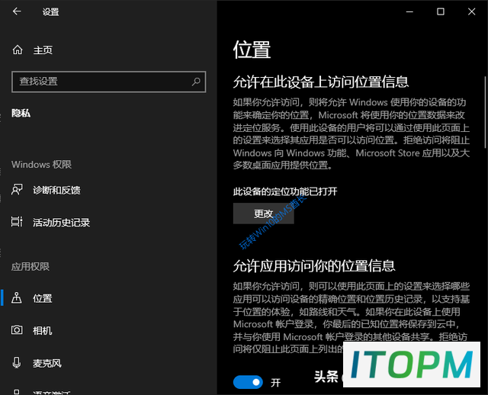Click text 此设备的定位功能已打开
Image resolution: width=488 pixels, height=395 pixels.
point(285,191)
